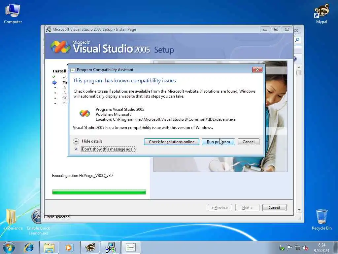Screen dimensions: 338x254
Task: Select eXPerience folder on desktop
Action: coord(13,220)
